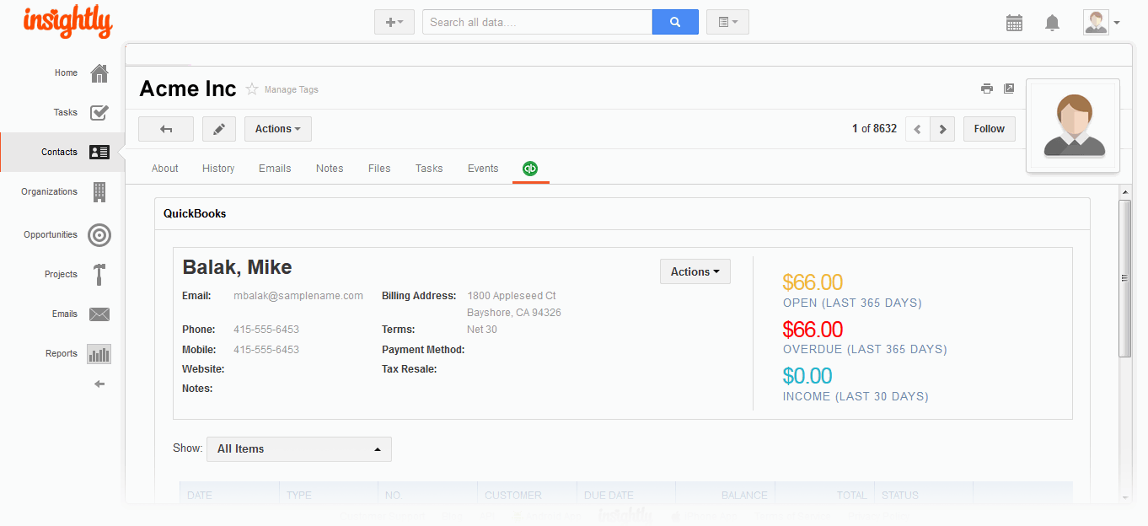Click the DUE DATE column header
1148x526 pixels.
[x=608, y=496]
